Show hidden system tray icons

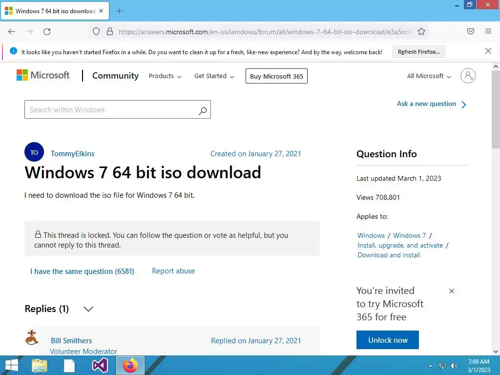point(431,366)
